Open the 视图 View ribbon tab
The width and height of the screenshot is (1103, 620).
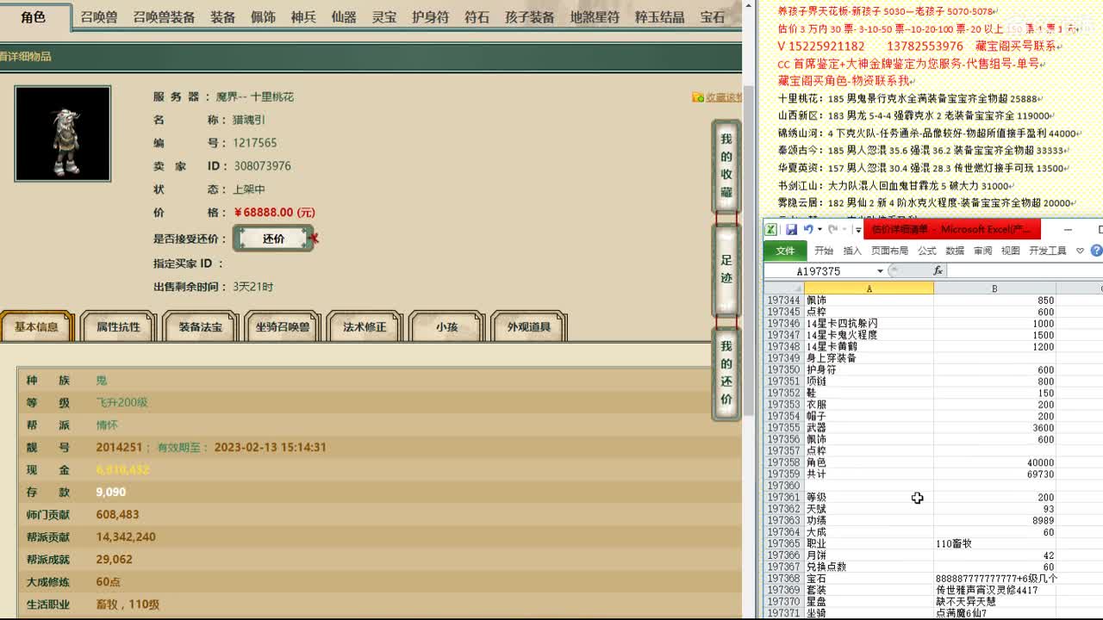[x=1011, y=251]
